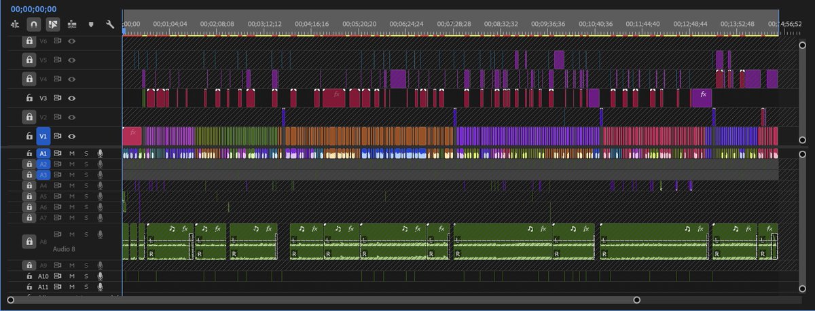The height and width of the screenshot is (311, 815).
Task: Toggle A2 track targeting button
Action: point(43,164)
